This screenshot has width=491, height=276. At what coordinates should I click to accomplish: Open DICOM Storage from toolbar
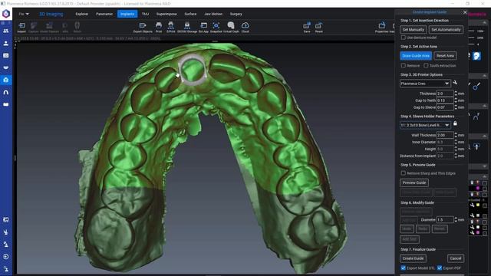coord(187,27)
